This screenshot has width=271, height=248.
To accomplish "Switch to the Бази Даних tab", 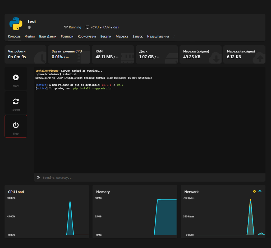I will [48, 36].
